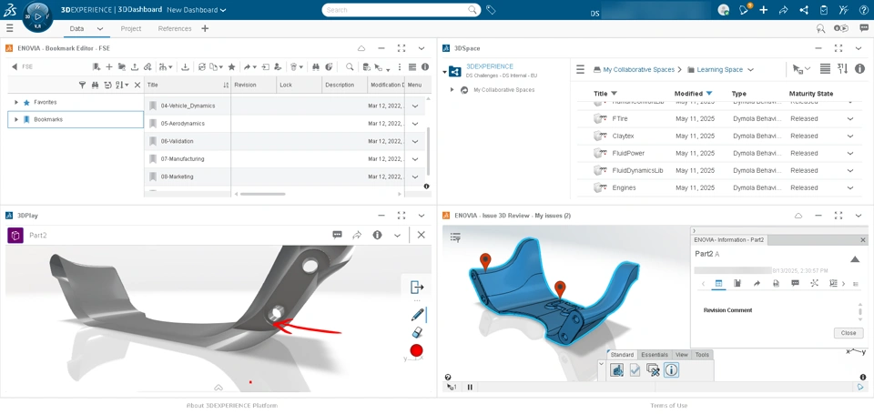Click the Share arrow icon in the top bar
The width and height of the screenshot is (874, 414).
tap(783, 9)
